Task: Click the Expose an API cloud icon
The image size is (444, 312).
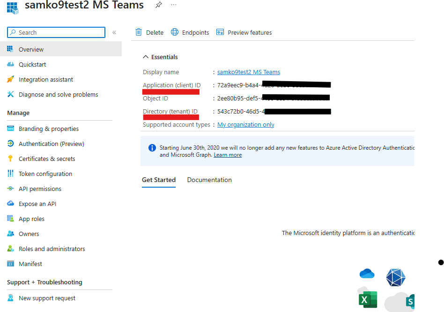Action: [x=10, y=204]
